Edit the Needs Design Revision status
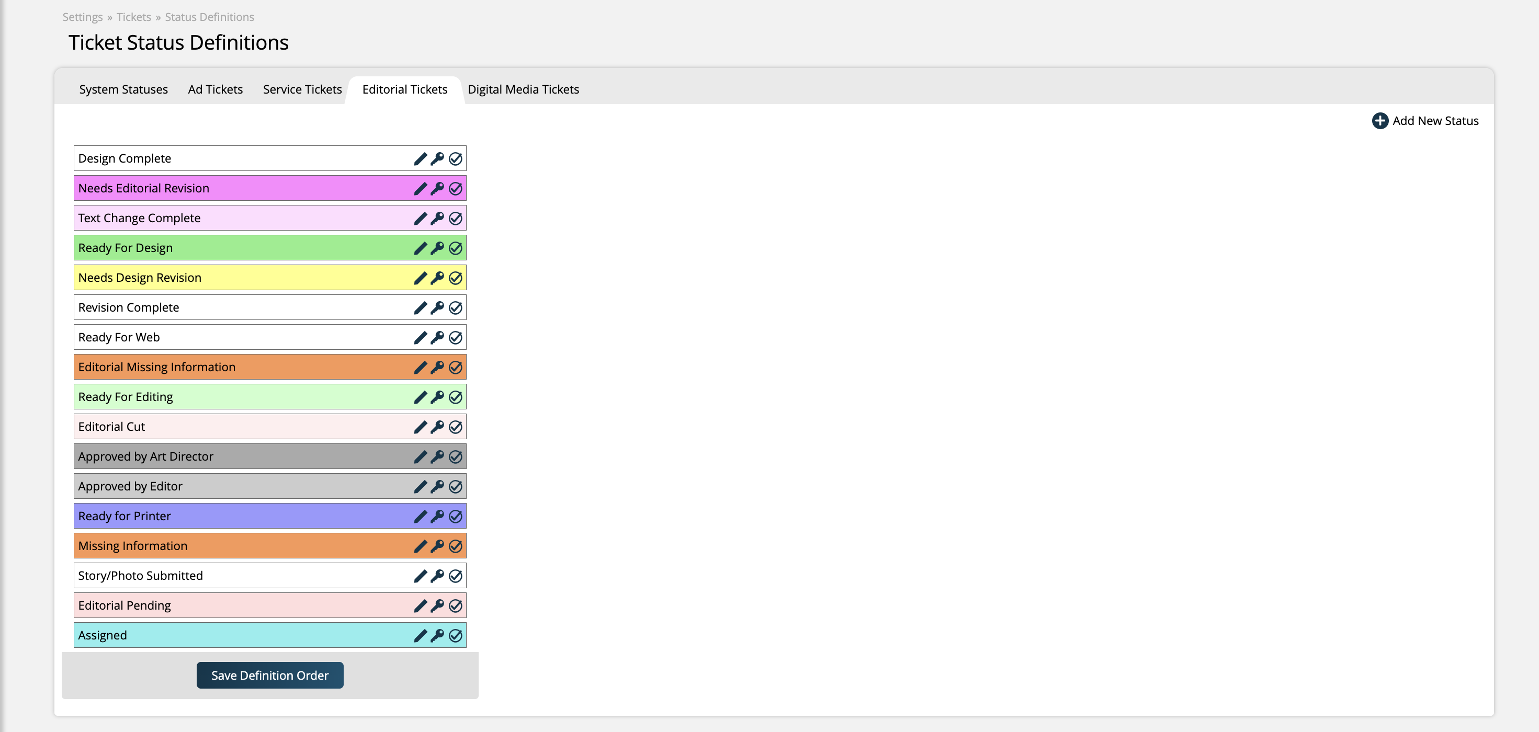Screen dimensions: 1539x732 pyautogui.click(x=420, y=277)
